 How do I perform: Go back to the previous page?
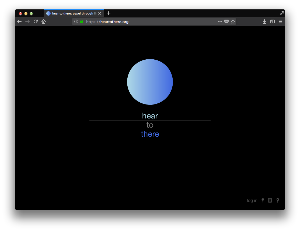(x=19, y=21)
